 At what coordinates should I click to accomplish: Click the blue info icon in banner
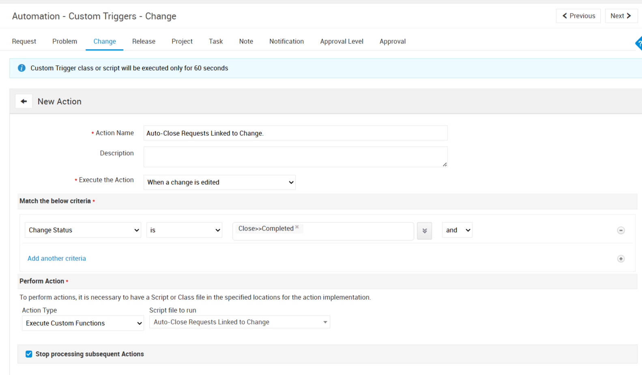(x=22, y=68)
